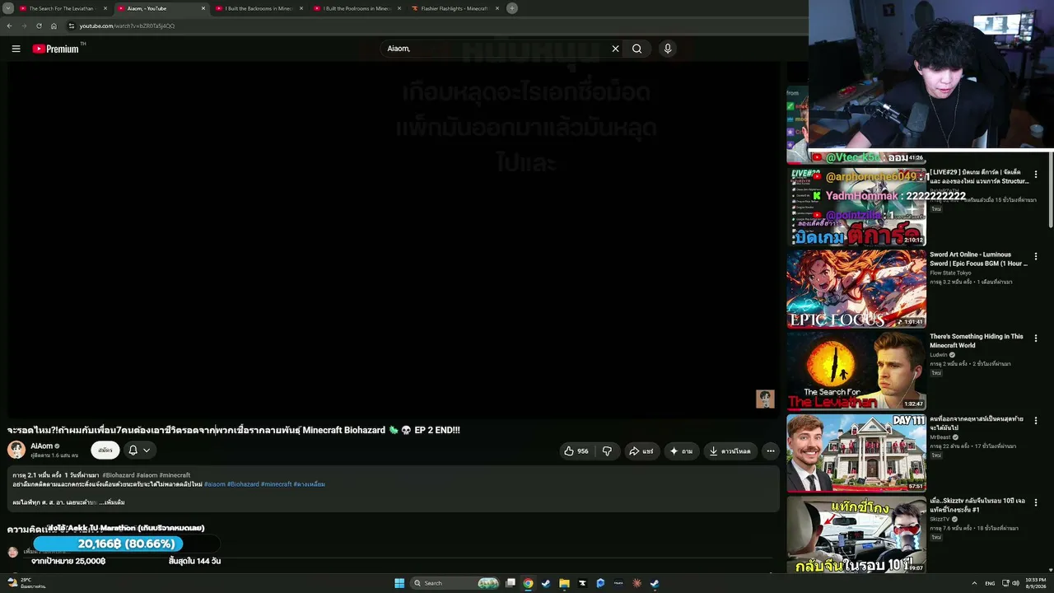Focus the browser address bar URL
The image size is (1054, 593).
click(x=127, y=26)
